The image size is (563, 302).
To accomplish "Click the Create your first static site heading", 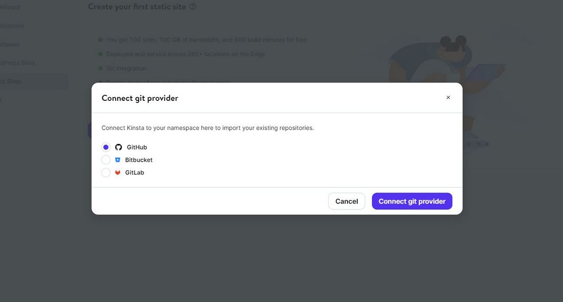I will tap(137, 7).
